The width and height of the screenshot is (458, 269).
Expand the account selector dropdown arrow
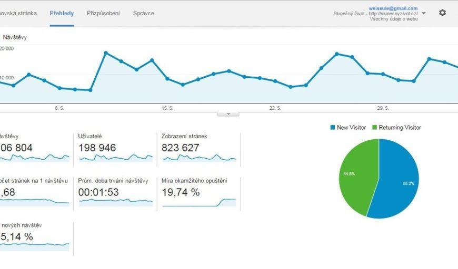(424, 14)
